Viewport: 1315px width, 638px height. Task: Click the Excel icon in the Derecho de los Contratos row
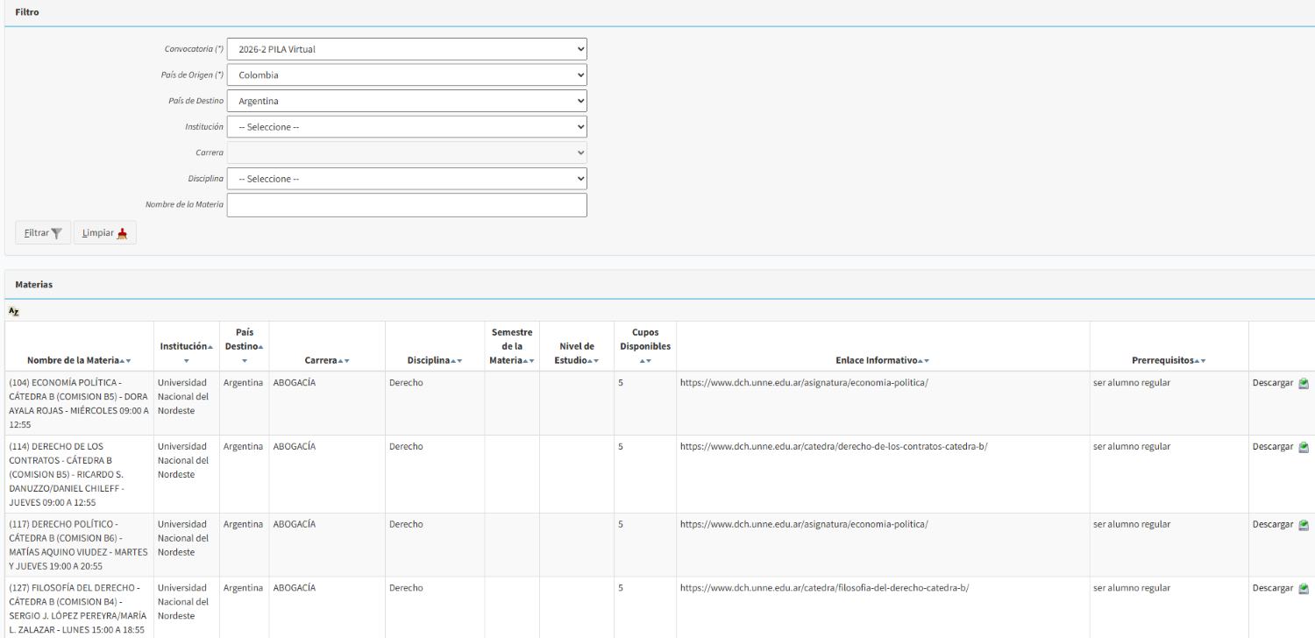(x=1304, y=447)
